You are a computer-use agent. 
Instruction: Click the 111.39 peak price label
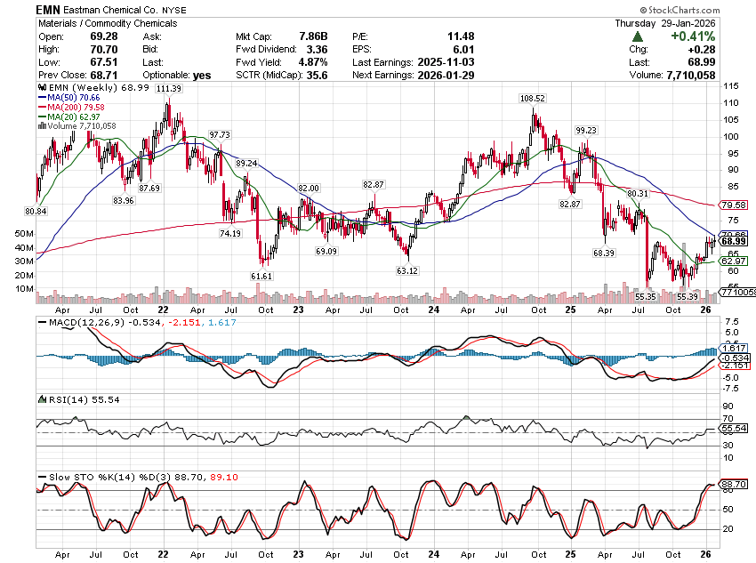pos(168,89)
